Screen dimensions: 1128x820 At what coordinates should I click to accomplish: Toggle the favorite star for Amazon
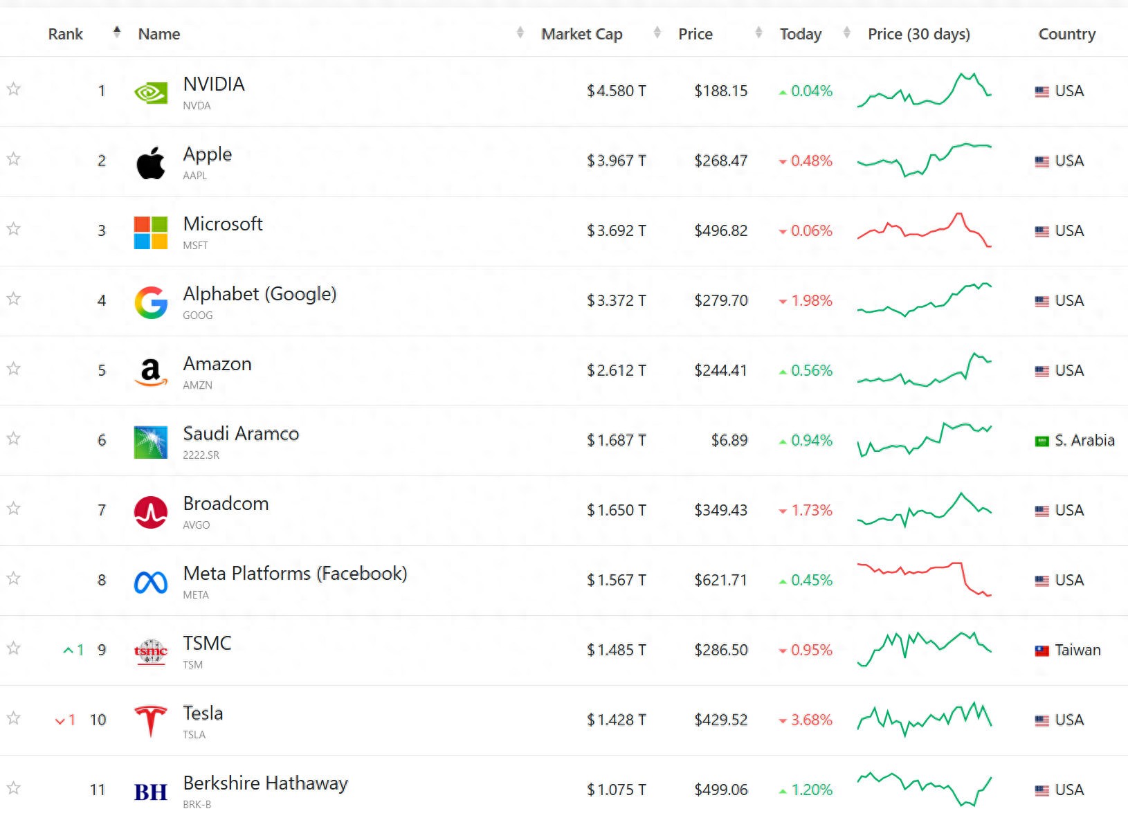tap(14, 369)
